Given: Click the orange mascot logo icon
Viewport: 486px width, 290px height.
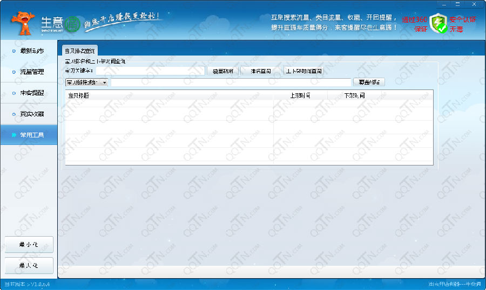Looking at the screenshot, I should (22, 24).
